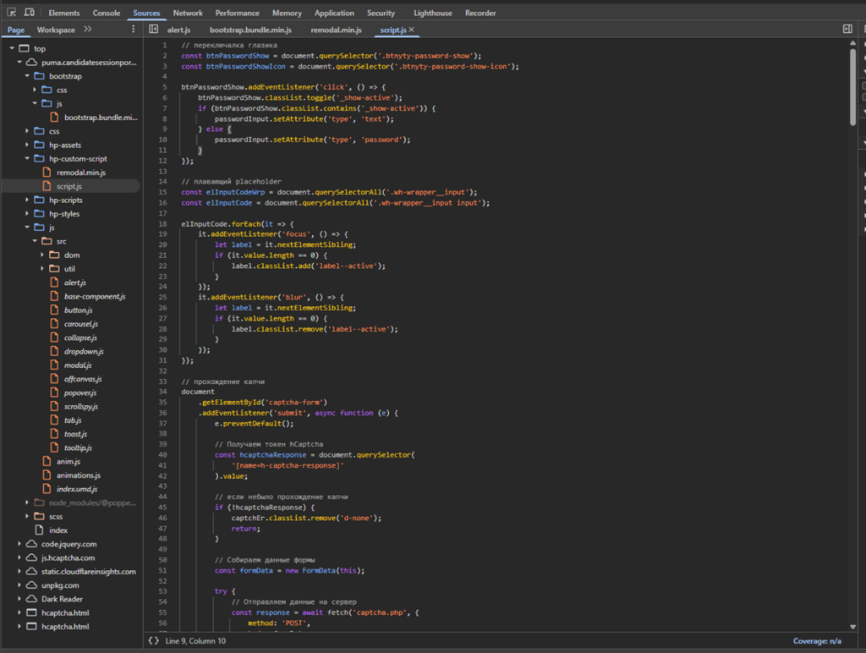Viewport: 866px width, 653px height.
Task: Click the Coverage: n/a status link
Action: point(817,641)
